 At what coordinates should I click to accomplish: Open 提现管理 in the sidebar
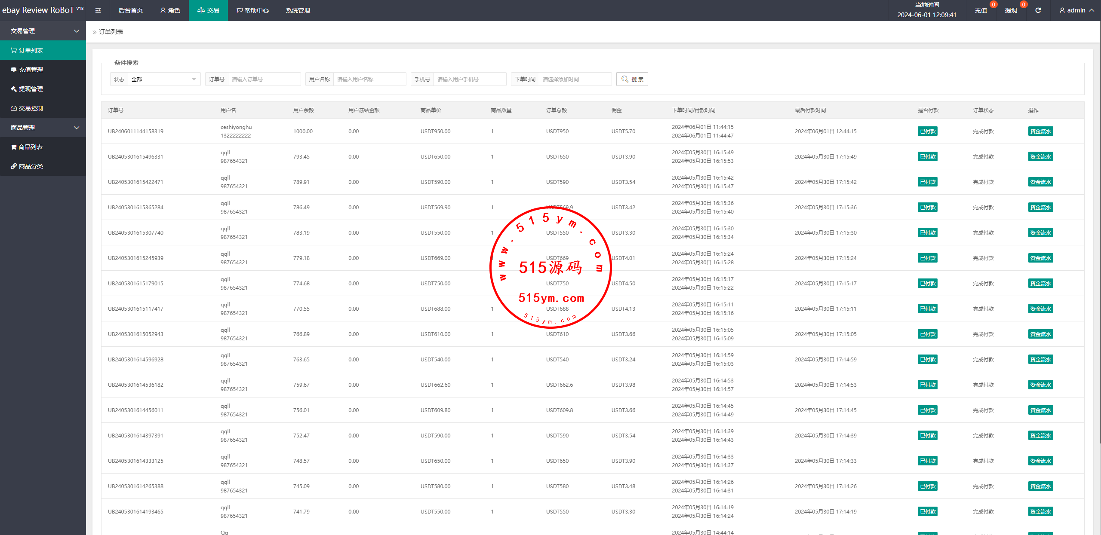[x=31, y=89]
